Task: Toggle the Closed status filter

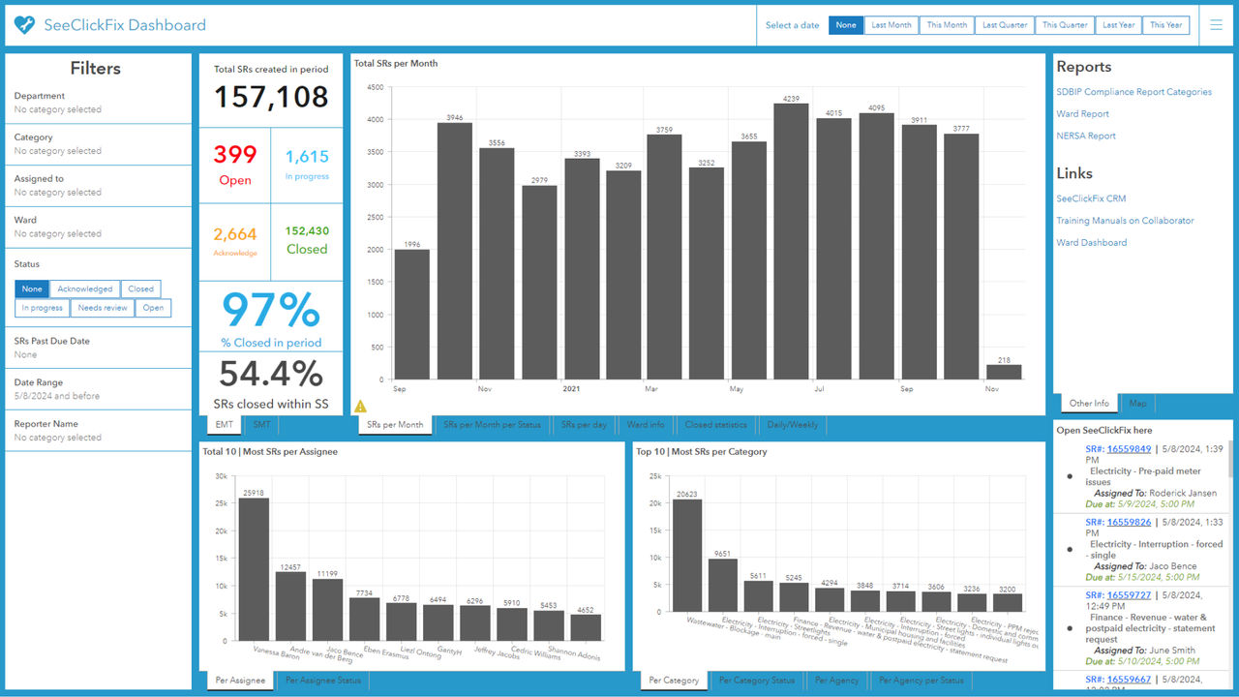Action: (141, 288)
